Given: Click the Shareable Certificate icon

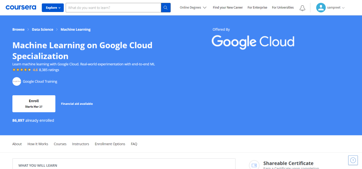Looking at the screenshot, I should [254, 165].
